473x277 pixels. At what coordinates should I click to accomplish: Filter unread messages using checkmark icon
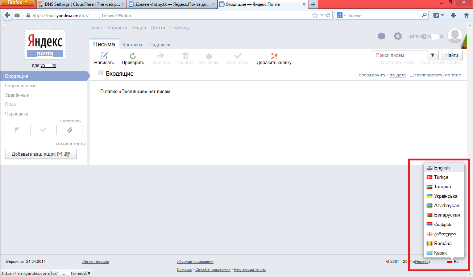(43, 130)
